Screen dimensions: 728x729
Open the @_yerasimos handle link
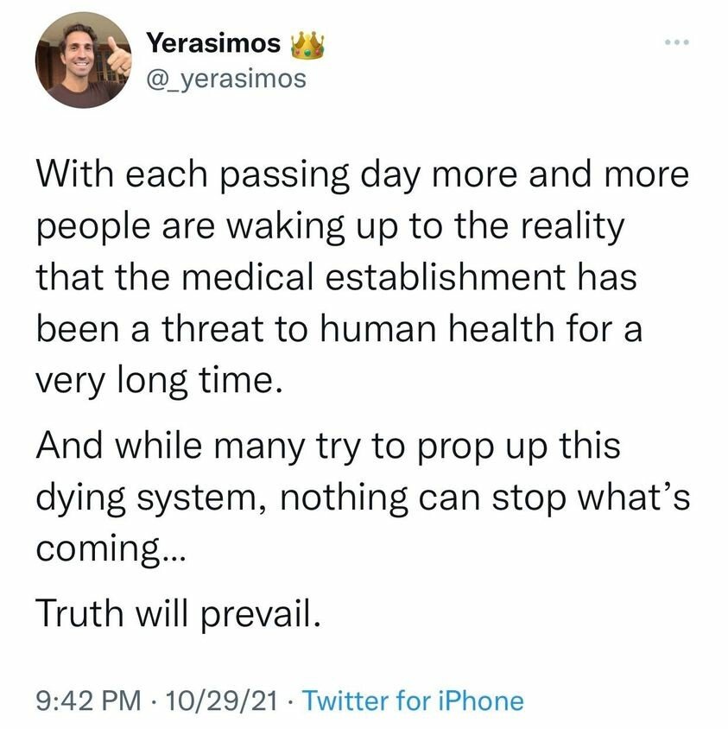(226, 79)
